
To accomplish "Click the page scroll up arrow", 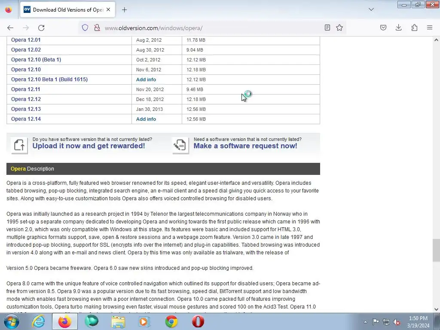I will click(x=436, y=40).
